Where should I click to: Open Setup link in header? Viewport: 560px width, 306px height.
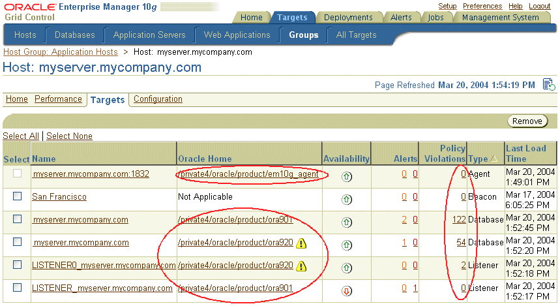tap(447, 6)
